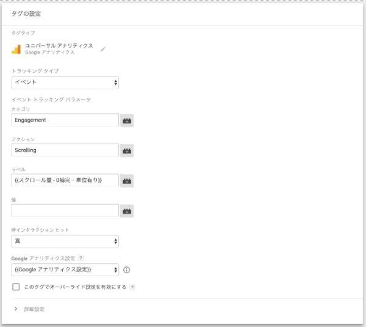Click info icon next to Google アナリティクス設定 dropdown
This screenshot has height=327, width=366.
(x=126, y=270)
